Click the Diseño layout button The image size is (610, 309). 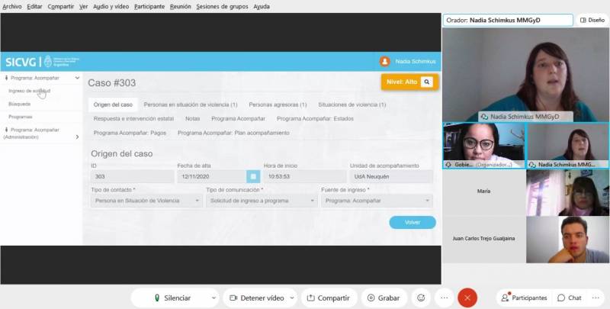pyautogui.click(x=592, y=21)
